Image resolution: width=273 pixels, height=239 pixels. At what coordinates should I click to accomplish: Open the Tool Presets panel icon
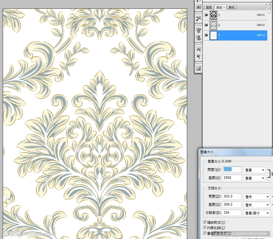pyautogui.click(x=198, y=18)
